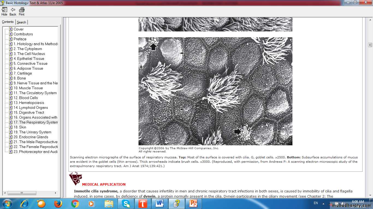Screen dimensions: 373x209
Task: Open PowerPoint from the taskbar
Action: click(193, 203)
